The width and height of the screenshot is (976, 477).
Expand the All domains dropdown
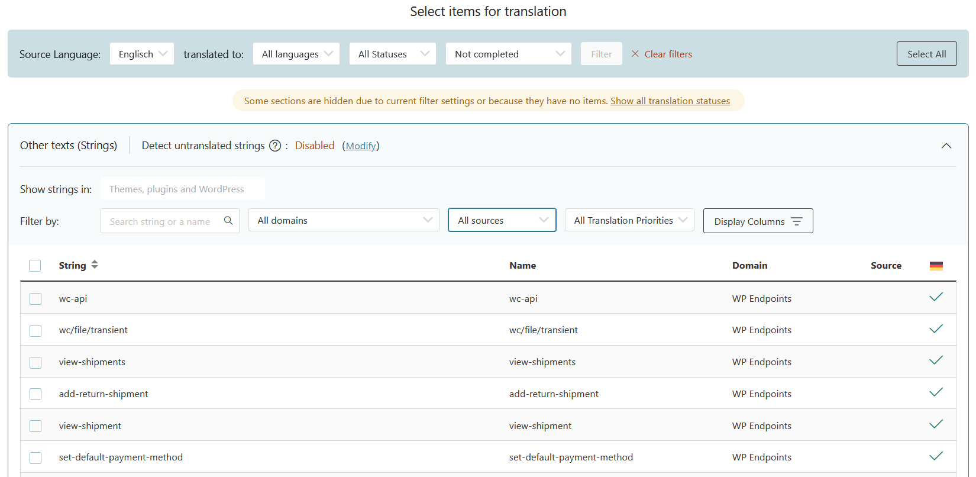(x=344, y=220)
